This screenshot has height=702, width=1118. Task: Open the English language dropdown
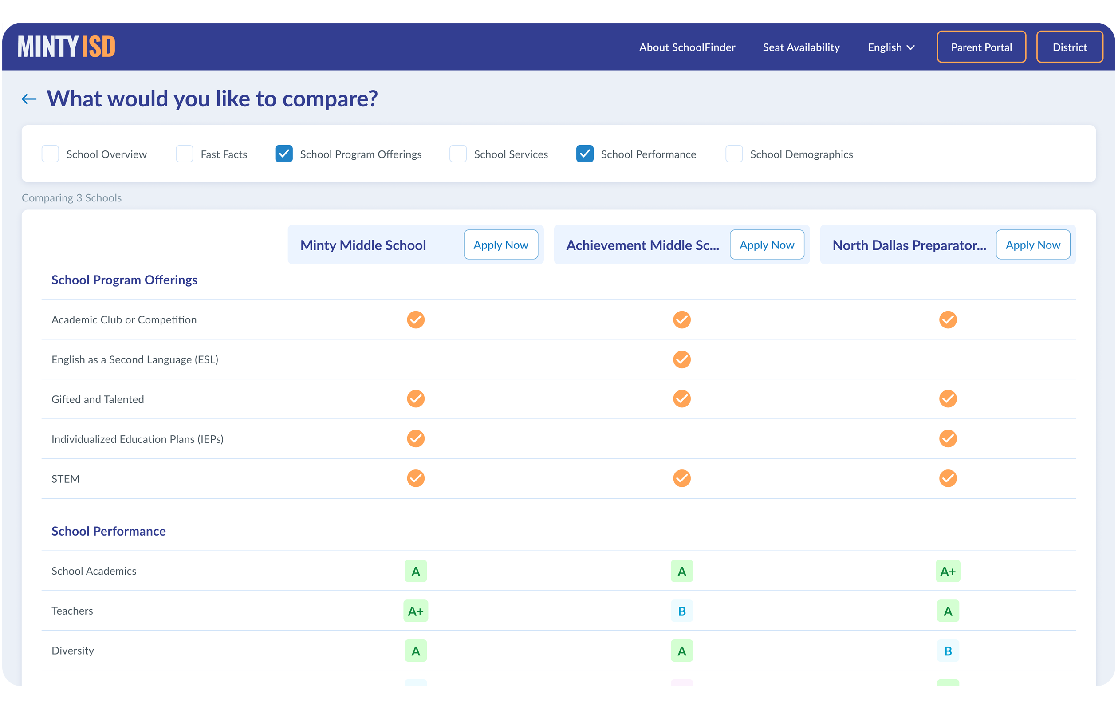(890, 47)
